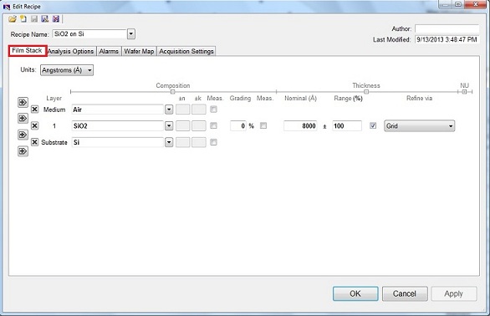This screenshot has height=316, width=490.
Task: Click insert-layer arrow between layer 1 and Substrate
Action: click(x=23, y=135)
